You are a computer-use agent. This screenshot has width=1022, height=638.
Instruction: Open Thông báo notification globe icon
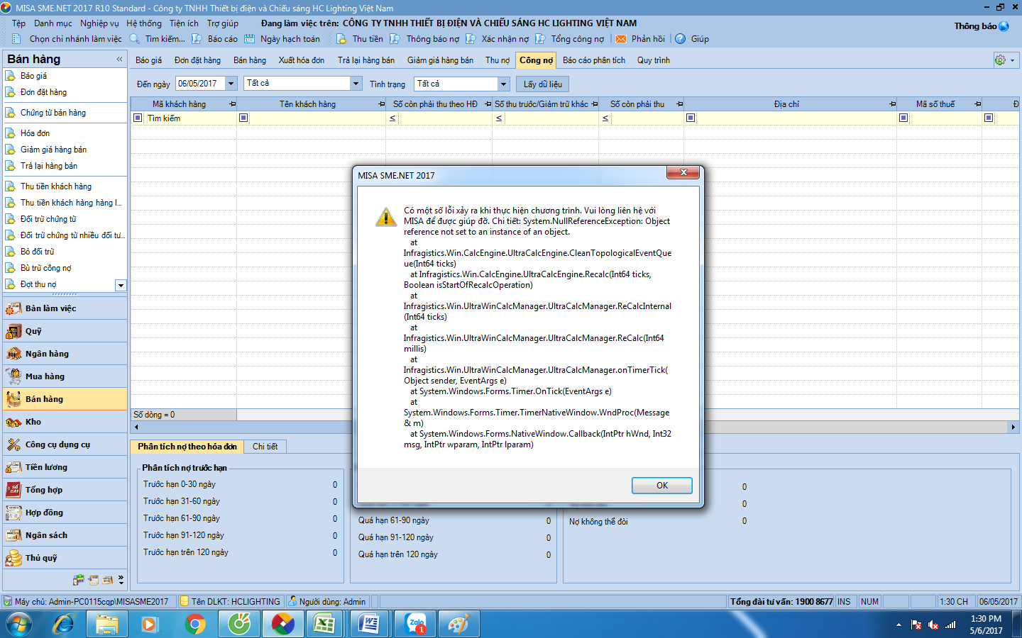(x=1004, y=26)
